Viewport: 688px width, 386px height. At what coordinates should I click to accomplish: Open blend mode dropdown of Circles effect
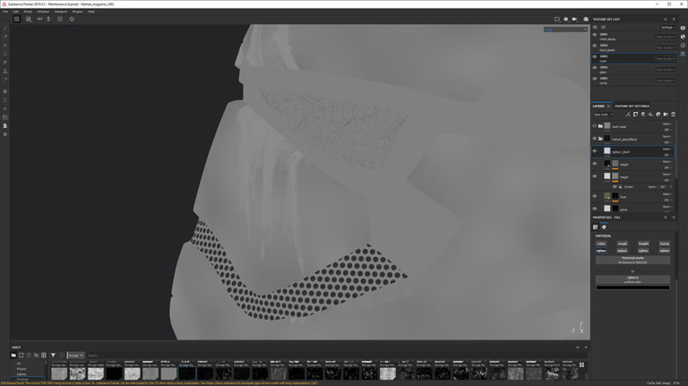point(653,187)
